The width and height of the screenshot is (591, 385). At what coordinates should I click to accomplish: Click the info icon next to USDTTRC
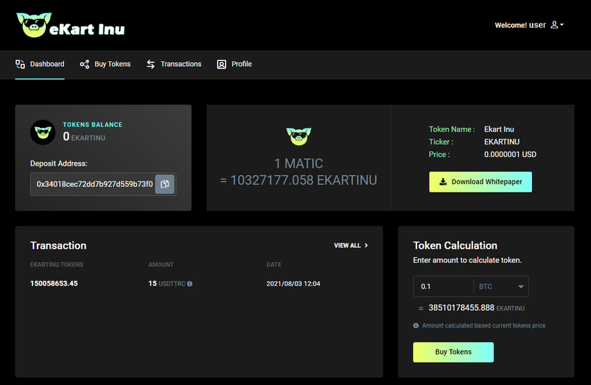click(190, 284)
